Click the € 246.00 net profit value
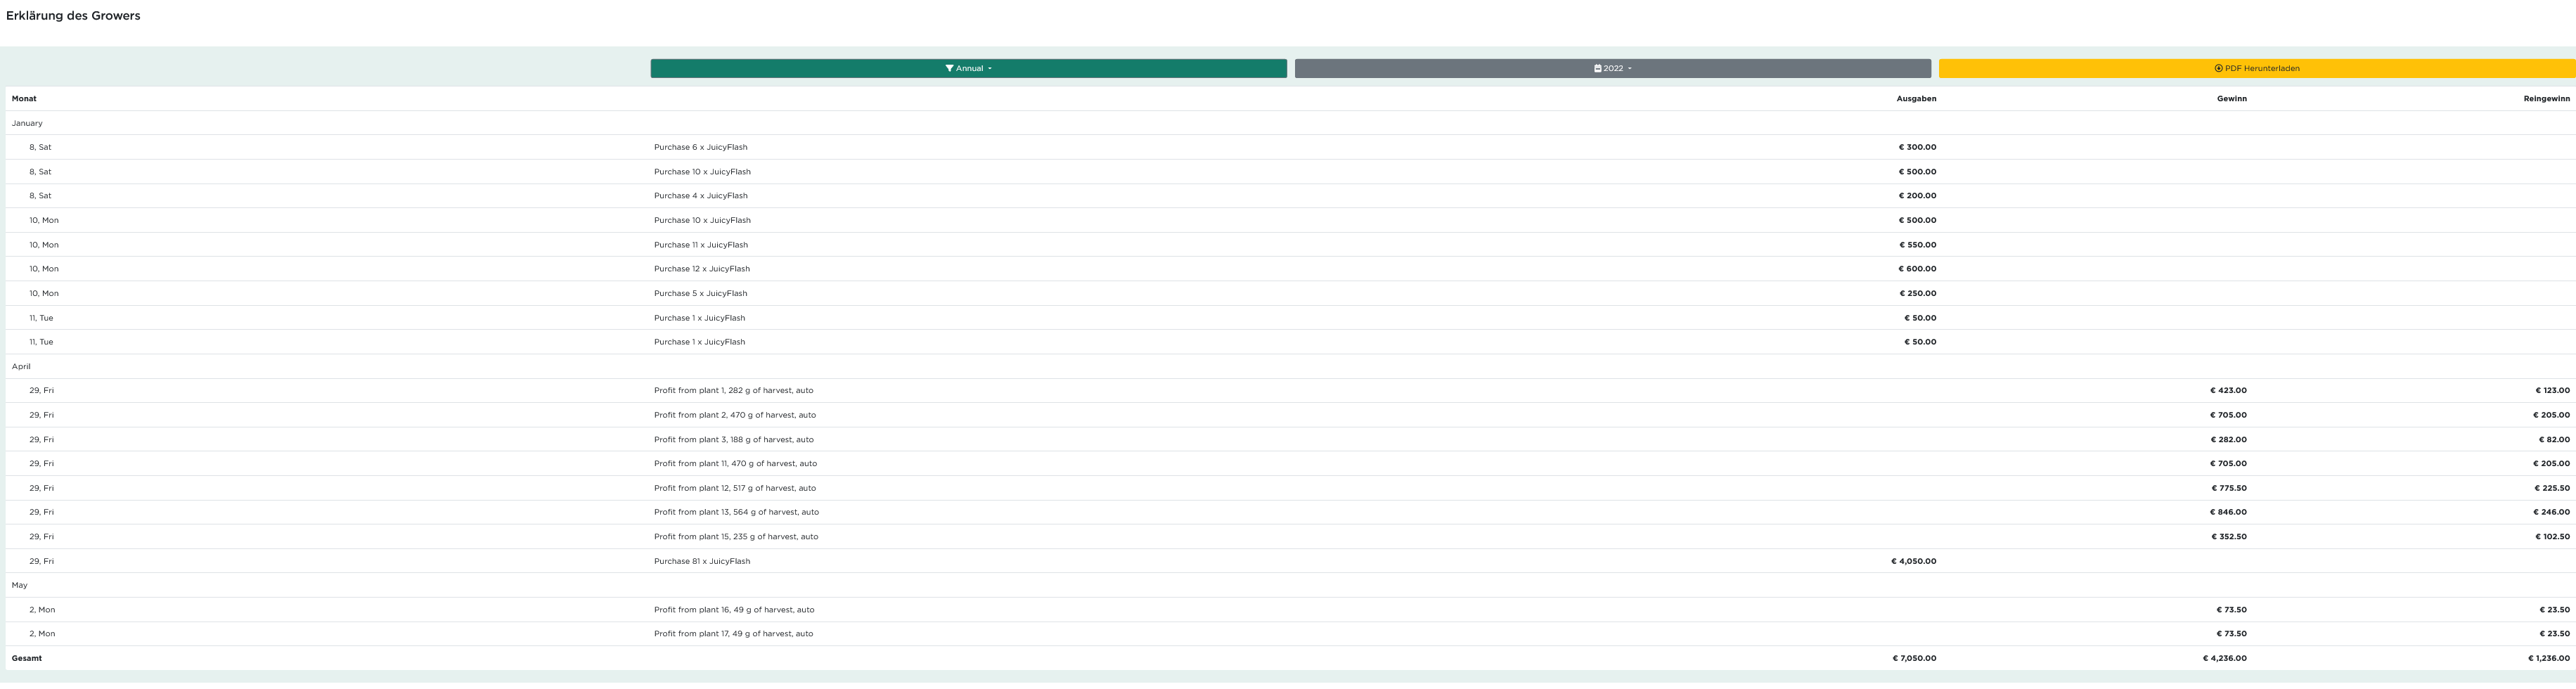The height and width of the screenshot is (689, 2576). [2551, 512]
